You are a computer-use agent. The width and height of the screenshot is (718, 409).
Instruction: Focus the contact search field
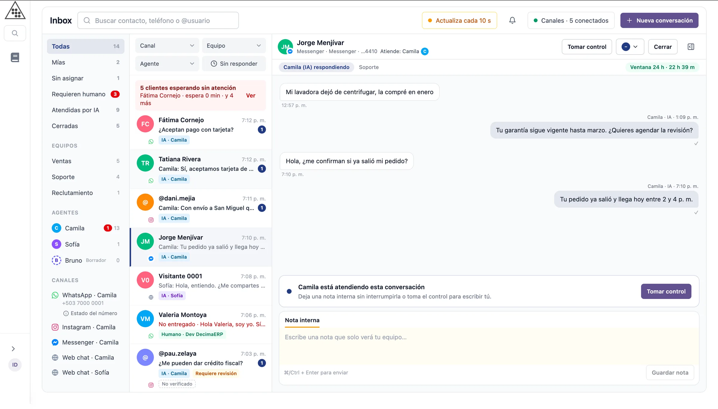click(x=158, y=20)
